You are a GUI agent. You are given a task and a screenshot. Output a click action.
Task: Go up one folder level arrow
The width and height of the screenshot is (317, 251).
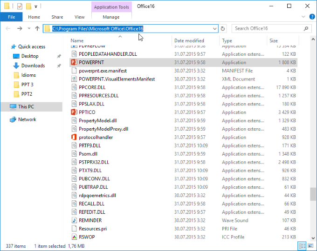coord(37,29)
